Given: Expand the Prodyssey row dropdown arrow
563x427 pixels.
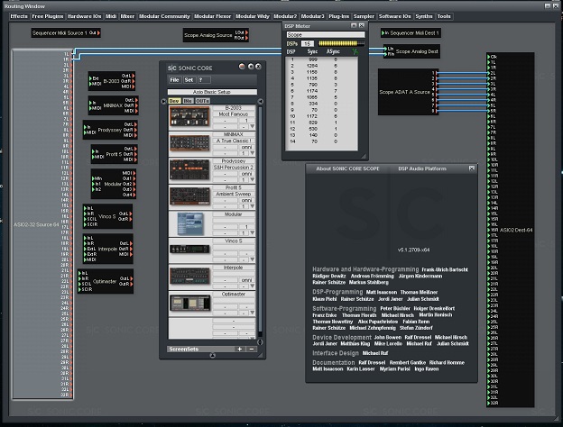Looking at the screenshot, I should click(252, 179).
